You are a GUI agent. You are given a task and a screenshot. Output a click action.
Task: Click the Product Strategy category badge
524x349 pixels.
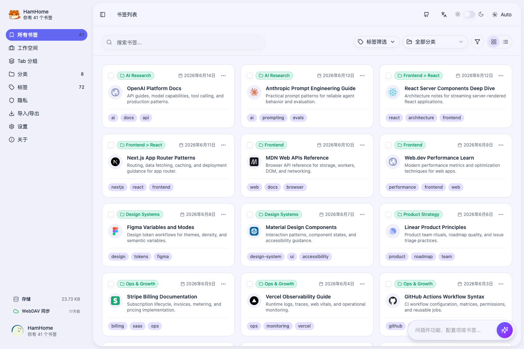418,214
